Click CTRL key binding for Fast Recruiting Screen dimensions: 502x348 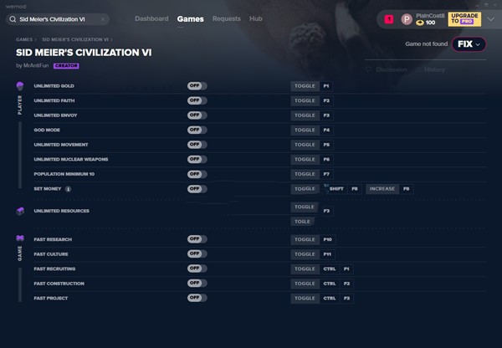pyautogui.click(x=330, y=269)
